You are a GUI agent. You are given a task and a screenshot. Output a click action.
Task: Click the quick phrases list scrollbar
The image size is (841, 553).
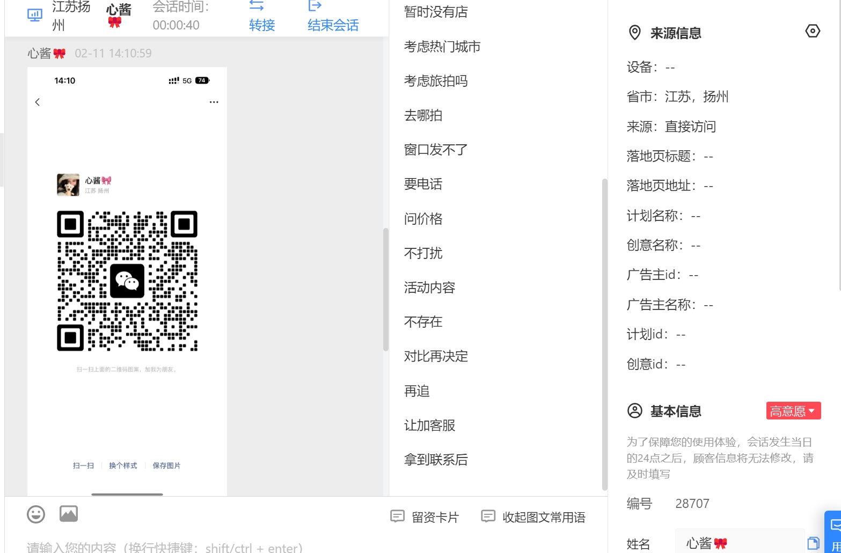coord(605,334)
